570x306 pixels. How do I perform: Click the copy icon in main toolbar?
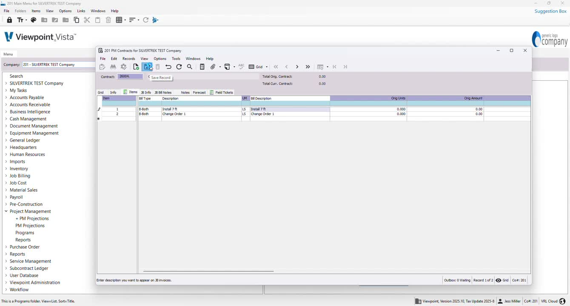pyautogui.click(x=77, y=20)
